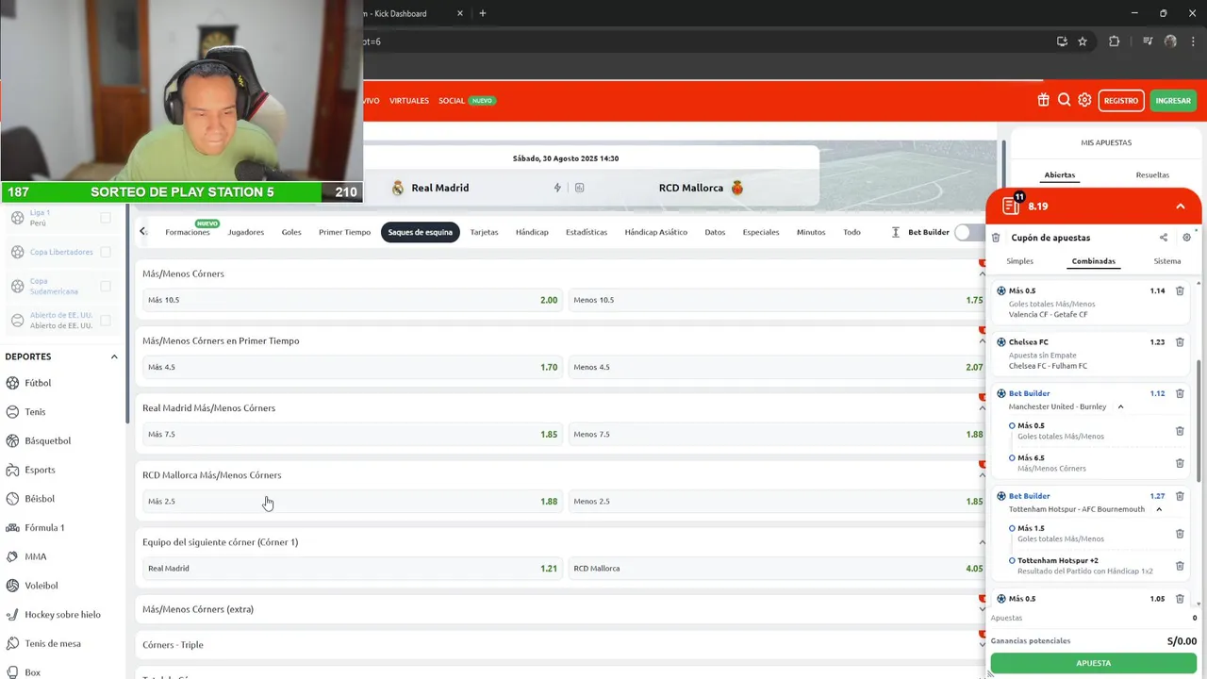Remove Más 1.5 goals selection
The image size is (1207, 679).
pyautogui.click(x=1180, y=534)
